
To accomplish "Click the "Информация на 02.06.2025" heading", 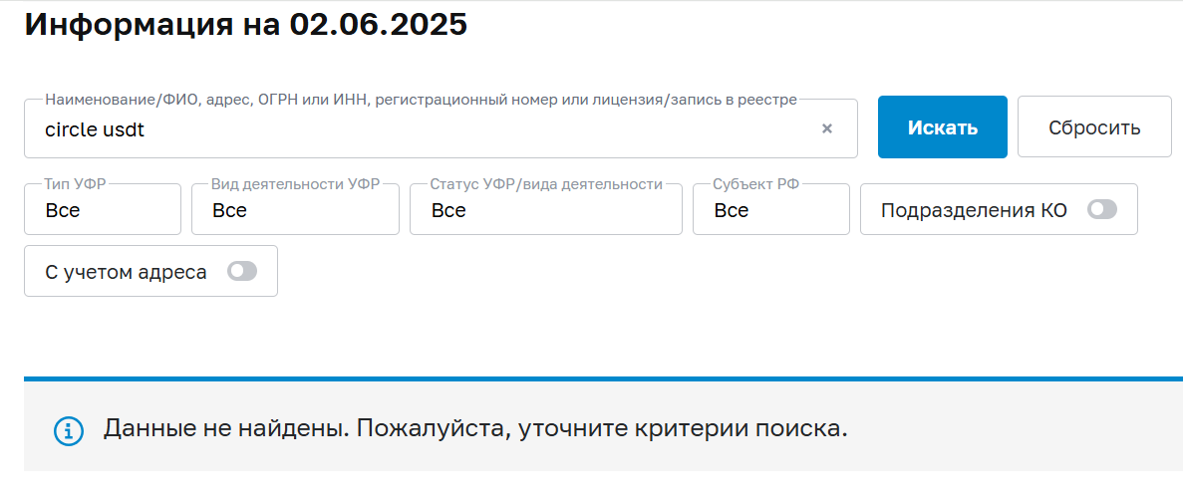I will (245, 24).
